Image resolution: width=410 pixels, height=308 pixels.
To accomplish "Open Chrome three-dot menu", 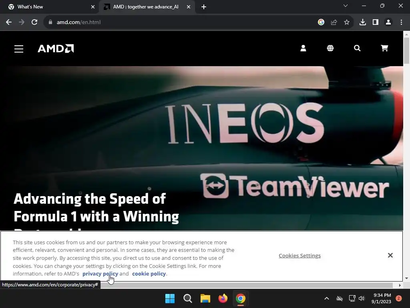I will pyautogui.click(x=401, y=22).
